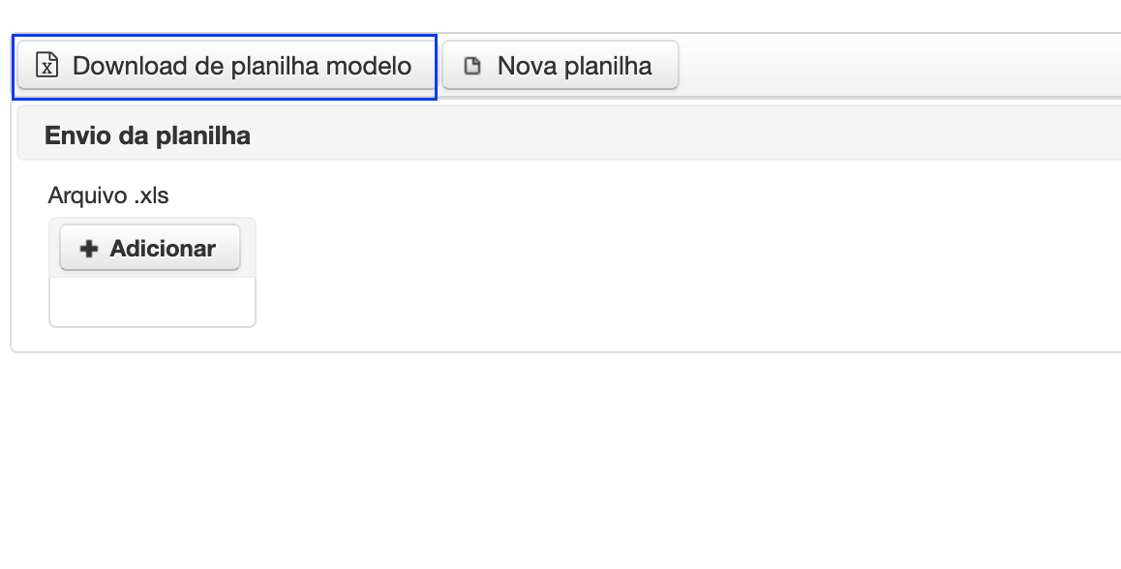The image size is (1121, 569).
Task: Click the white upload drop area under Arquivo .xls
Action: point(152,302)
